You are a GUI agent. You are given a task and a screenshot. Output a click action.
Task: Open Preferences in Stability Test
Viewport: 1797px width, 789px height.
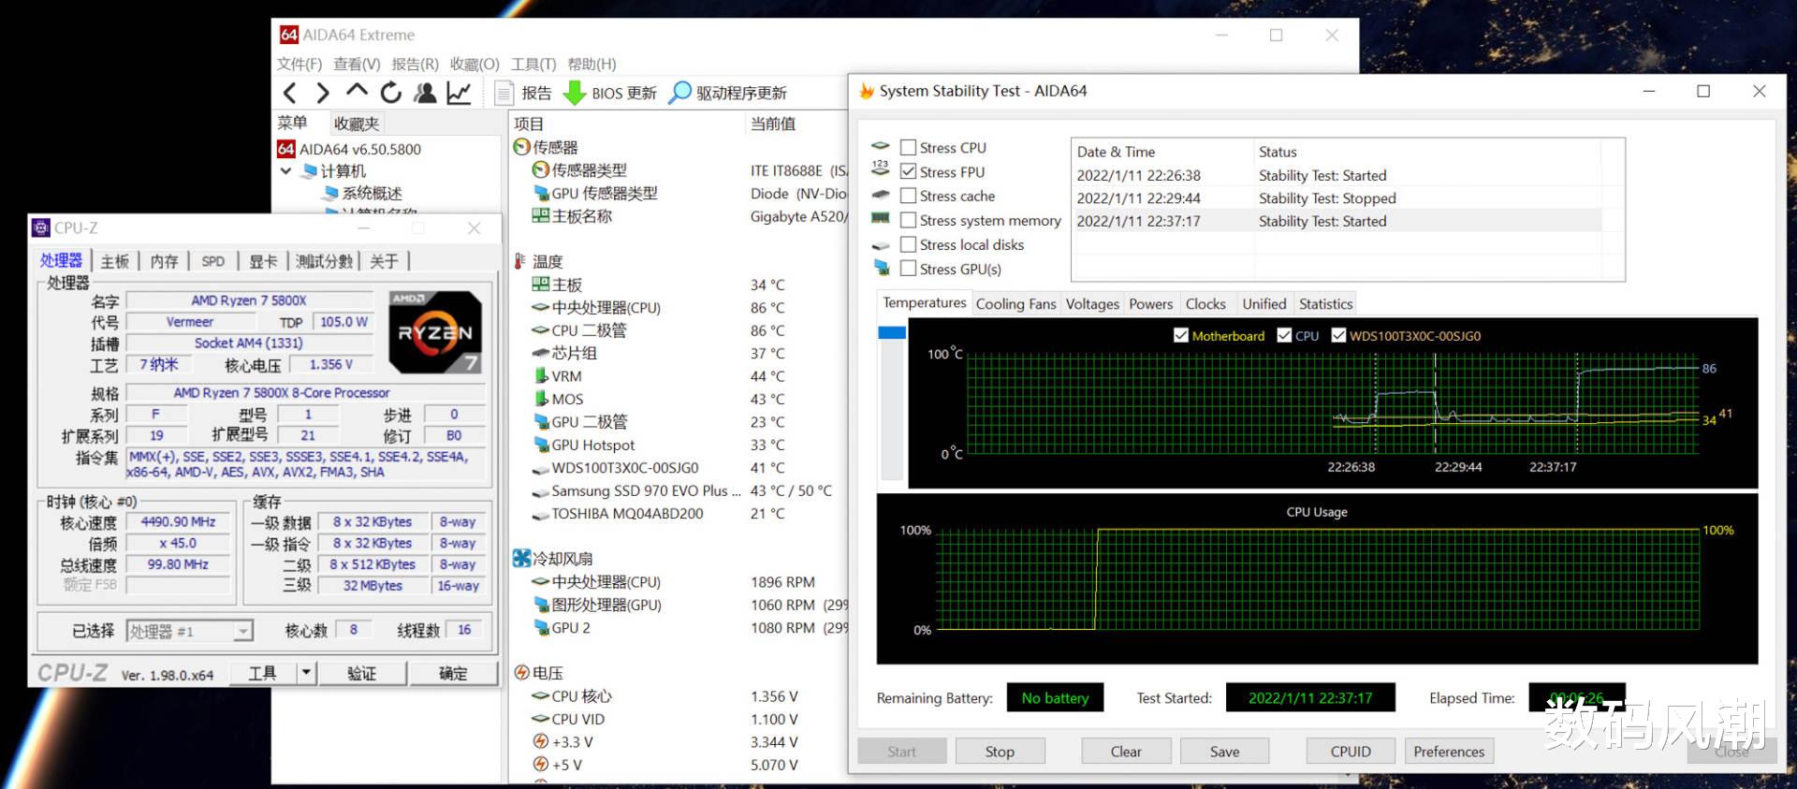(x=1449, y=752)
